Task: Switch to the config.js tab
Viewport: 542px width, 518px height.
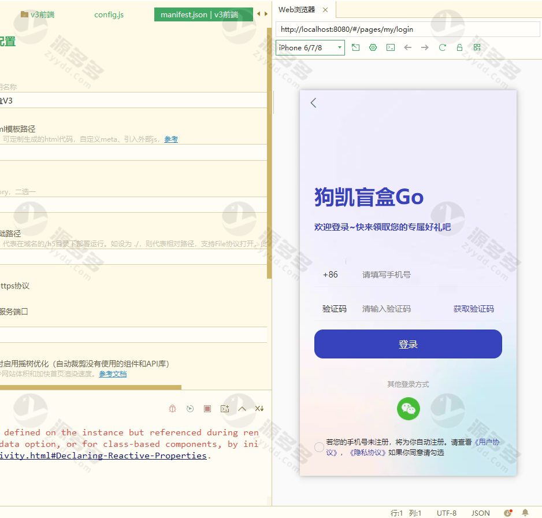Action: 109,14
